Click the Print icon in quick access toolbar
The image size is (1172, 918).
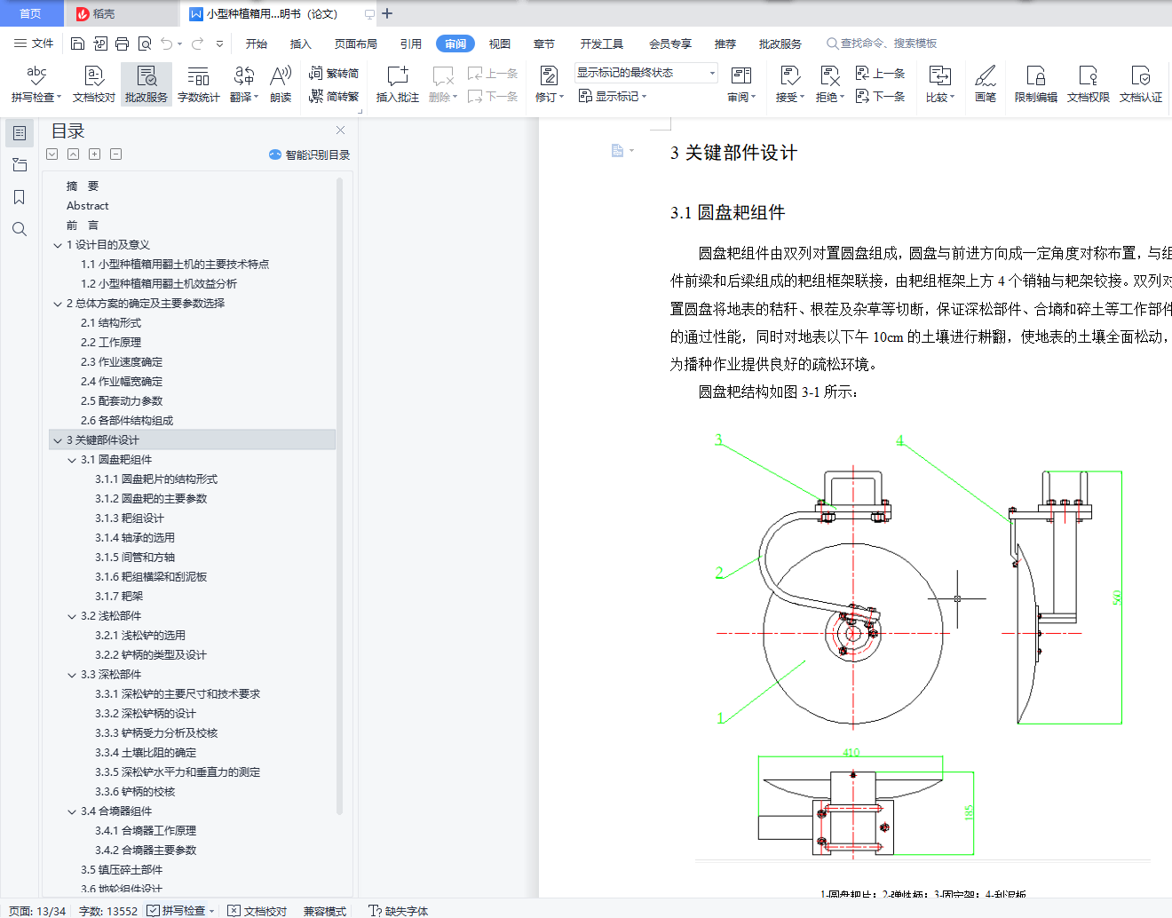pyautogui.click(x=123, y=44)
